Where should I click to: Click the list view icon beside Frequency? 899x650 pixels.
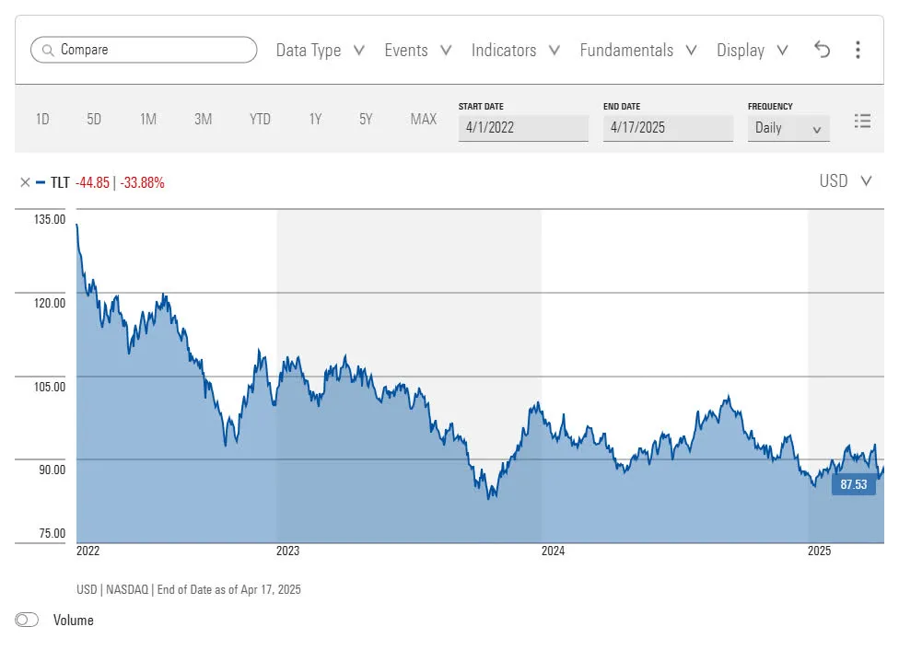[x=862, y=121]
